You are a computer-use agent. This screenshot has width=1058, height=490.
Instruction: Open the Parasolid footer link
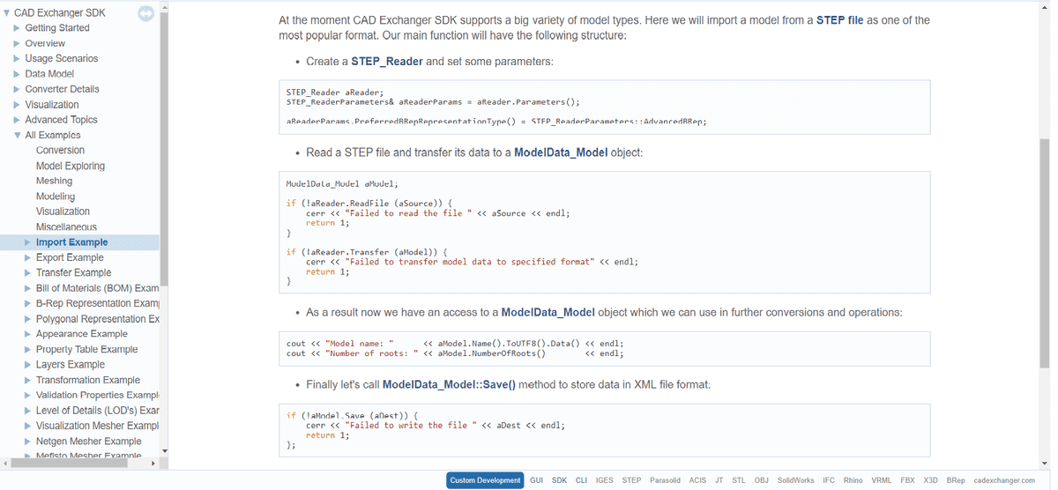pos(666,480)
